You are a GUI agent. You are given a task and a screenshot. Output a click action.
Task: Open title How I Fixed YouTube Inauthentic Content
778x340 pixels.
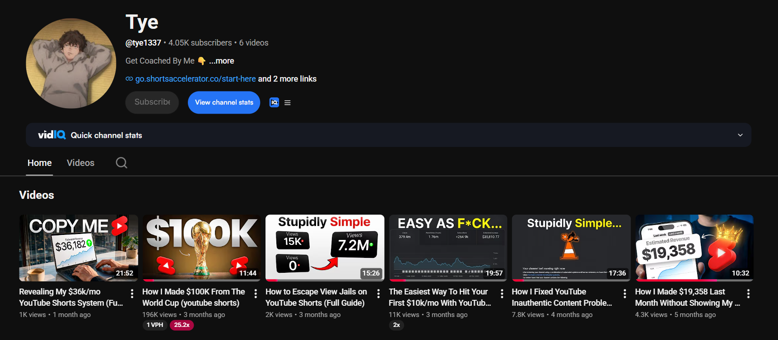click(x=562, y=297)
